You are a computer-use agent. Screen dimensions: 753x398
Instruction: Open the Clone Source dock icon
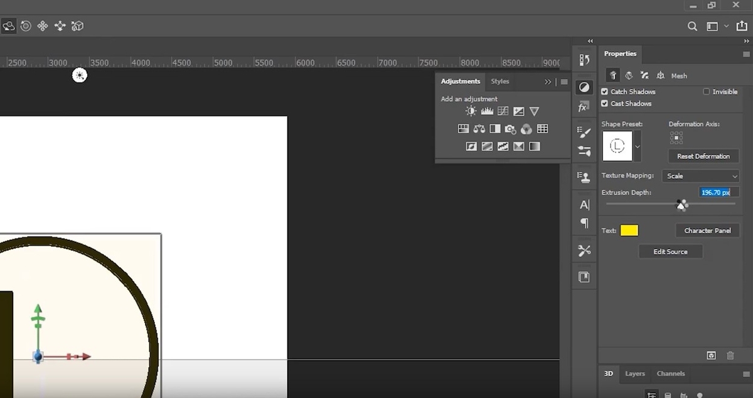coord(584,178)
